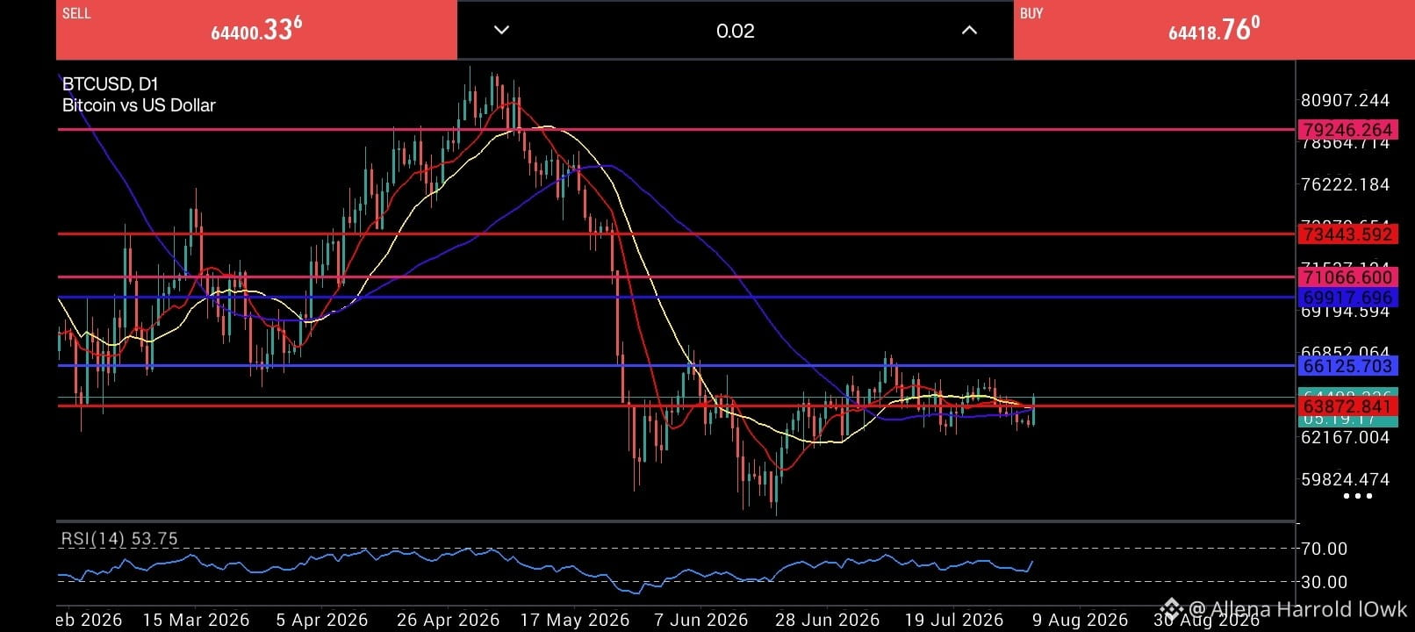Tap the 5 Apr 2026 date label
Screen dimensions: 1415x632
pyautogui.click(x=322, y=621)
